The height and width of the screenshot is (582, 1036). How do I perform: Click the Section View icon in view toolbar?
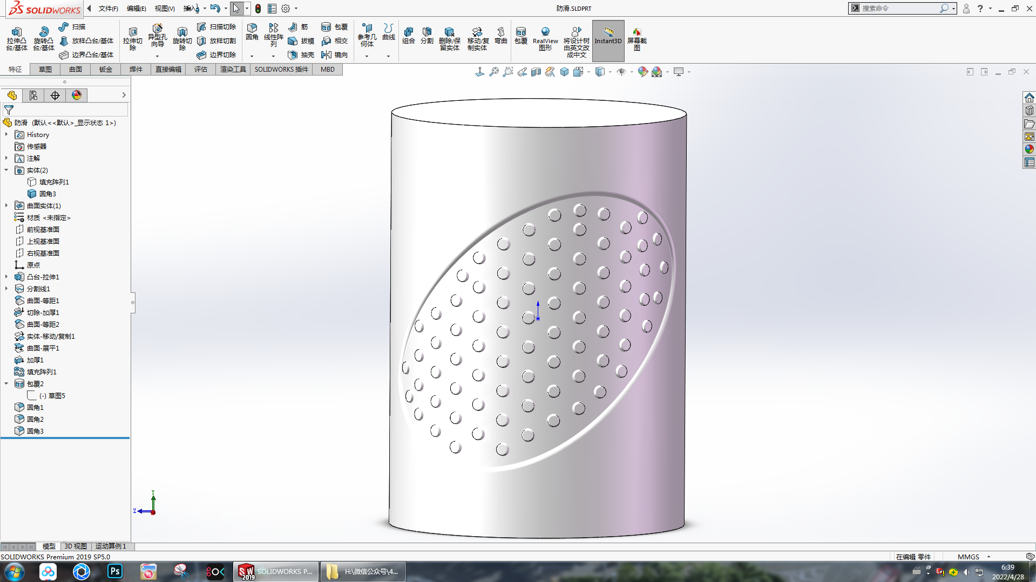click(536, 72)
